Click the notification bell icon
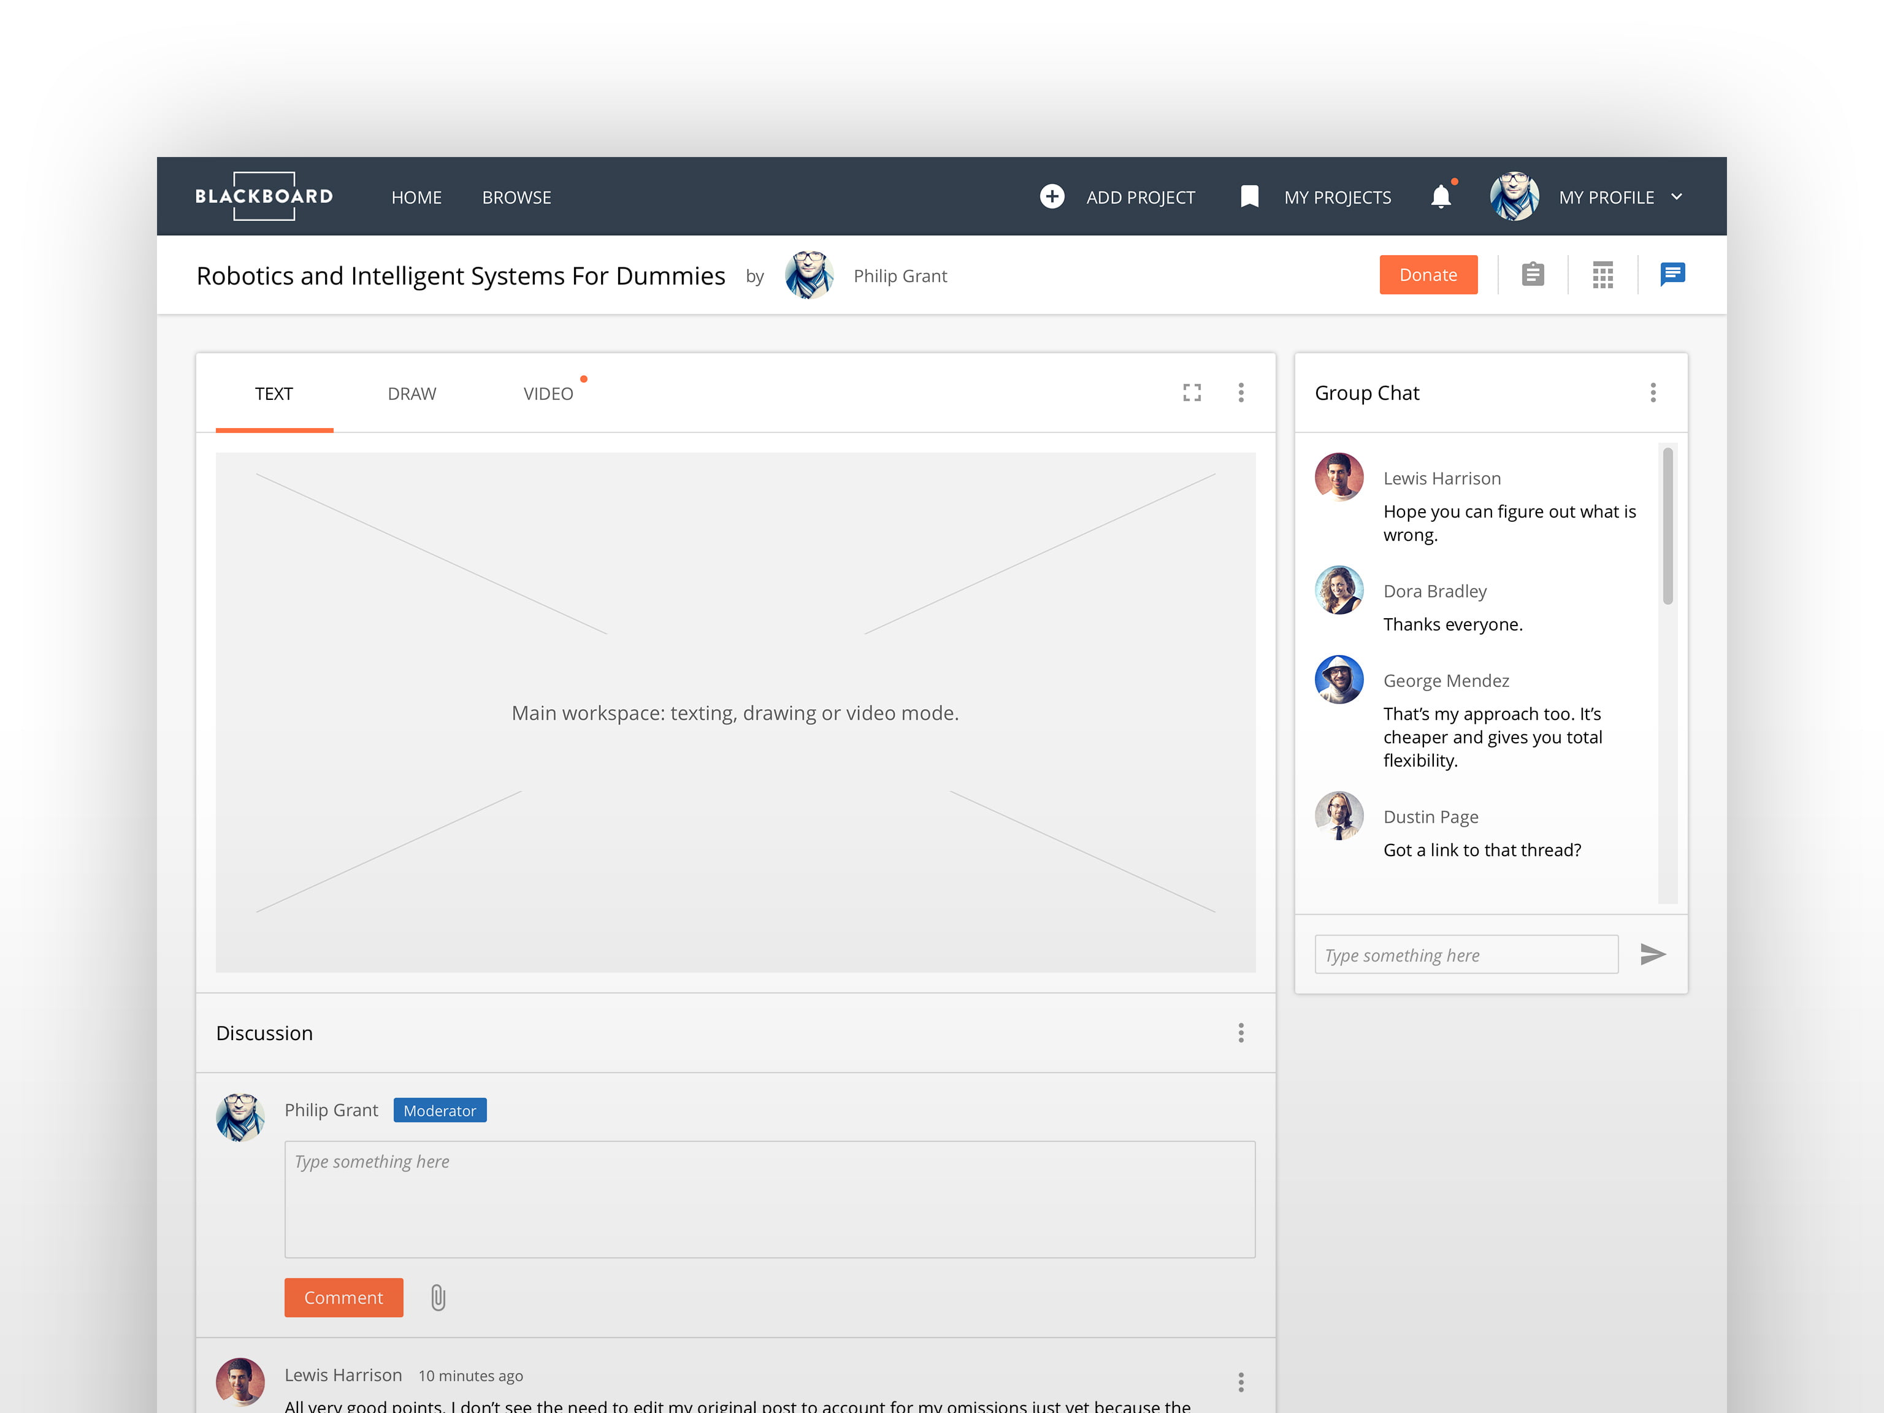This screenshot has width=1884, height=1413. (1440, 197)
